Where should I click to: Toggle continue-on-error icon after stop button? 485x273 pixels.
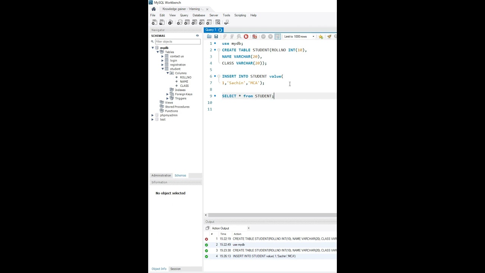(x=255, y=36)
